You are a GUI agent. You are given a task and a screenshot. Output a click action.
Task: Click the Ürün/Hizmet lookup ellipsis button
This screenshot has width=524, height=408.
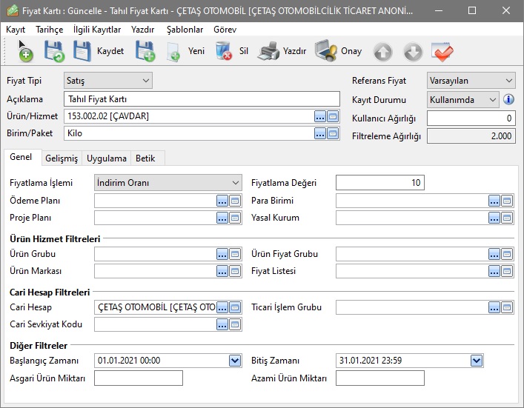[x=320, y=116]
